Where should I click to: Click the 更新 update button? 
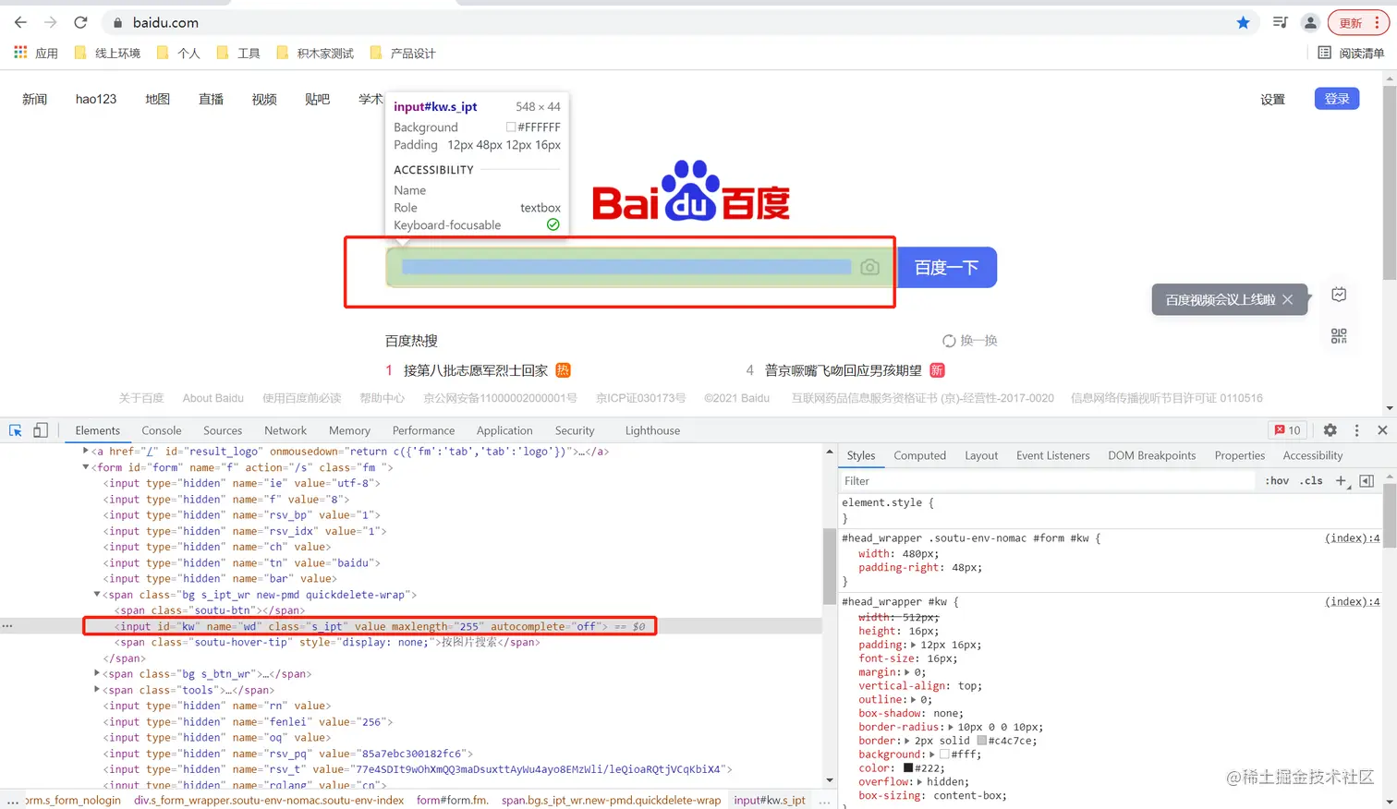point(1357,22)
